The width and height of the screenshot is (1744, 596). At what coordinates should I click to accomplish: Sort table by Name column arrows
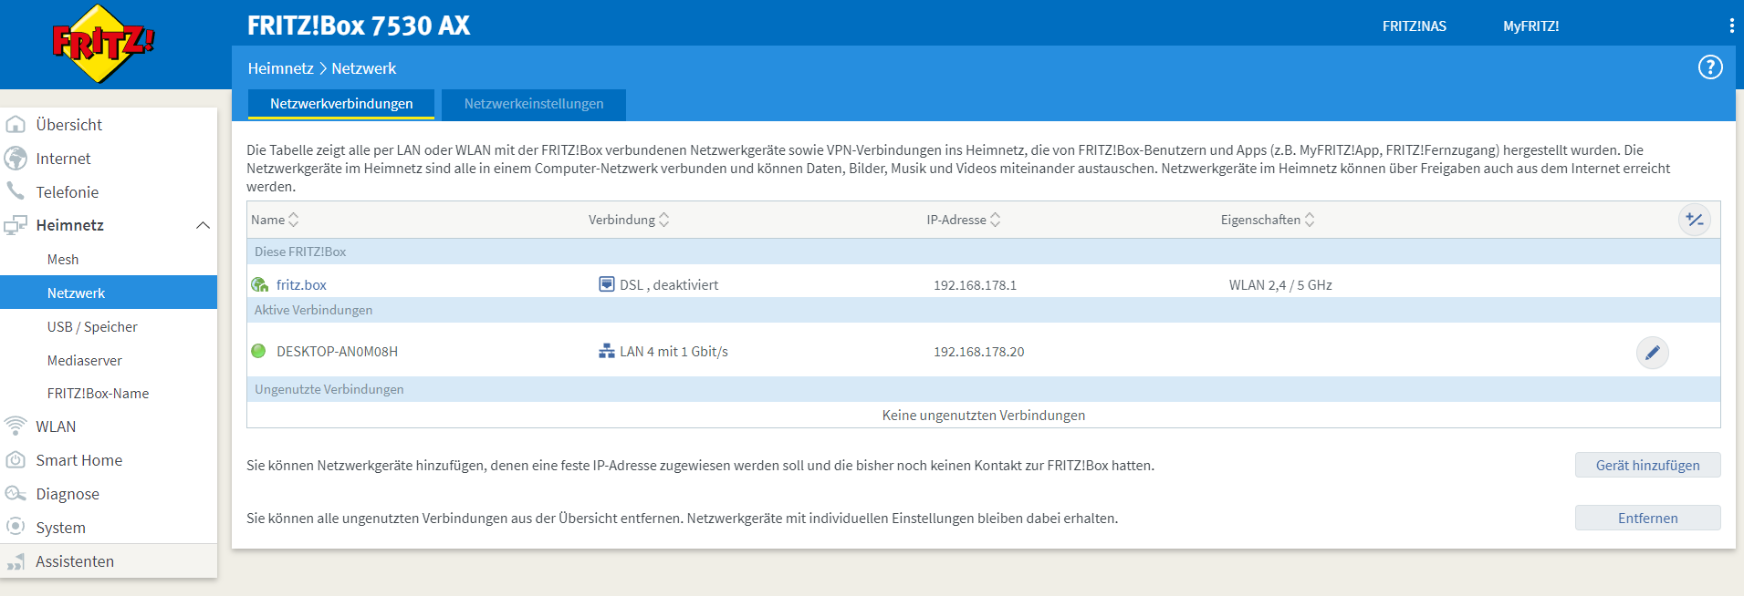293,220
